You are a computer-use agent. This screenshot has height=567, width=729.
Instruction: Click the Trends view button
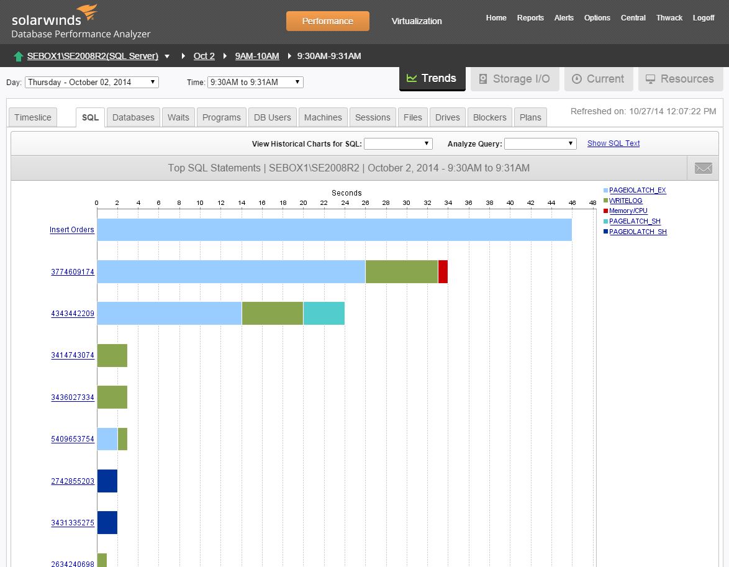click(x=432, y=79)
